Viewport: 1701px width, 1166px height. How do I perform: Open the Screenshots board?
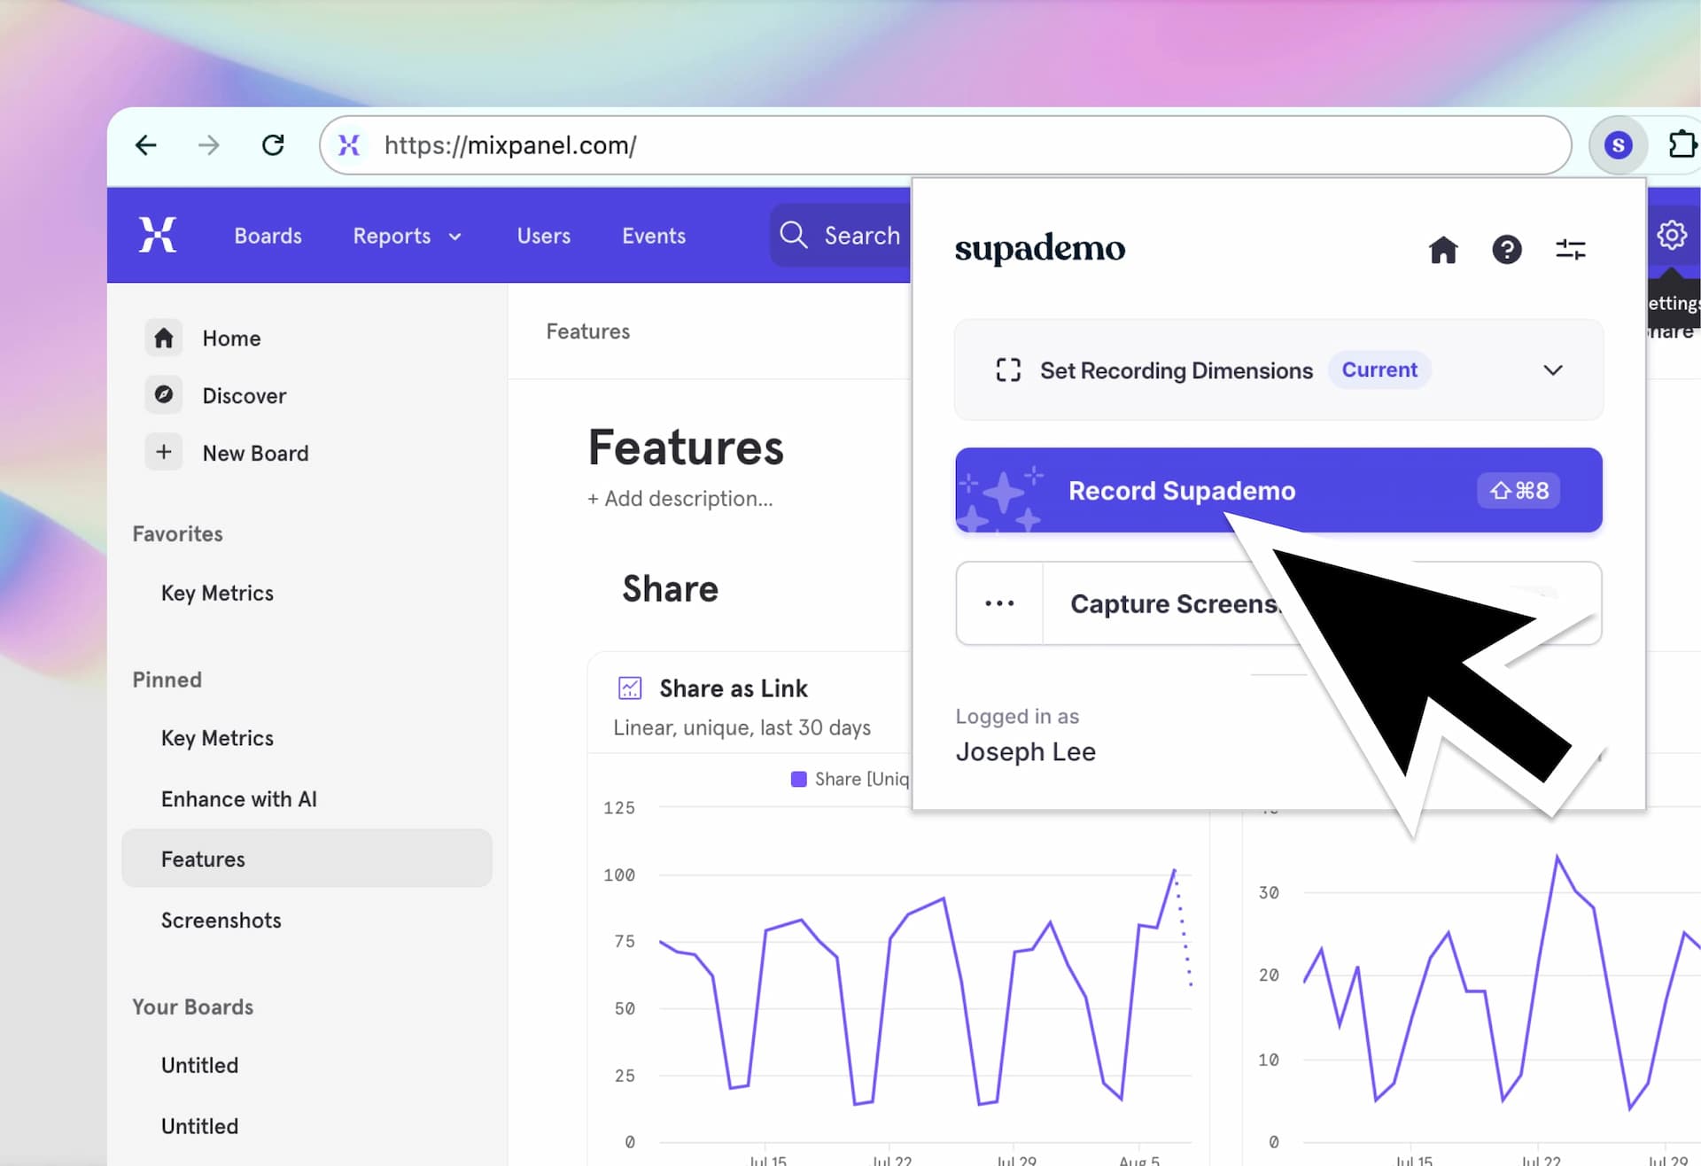point(221,921)
